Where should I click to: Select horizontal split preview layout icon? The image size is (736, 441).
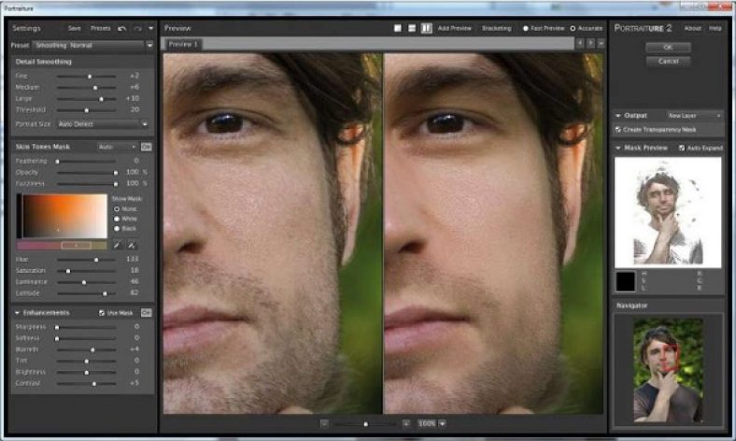(x=412, y=28)
